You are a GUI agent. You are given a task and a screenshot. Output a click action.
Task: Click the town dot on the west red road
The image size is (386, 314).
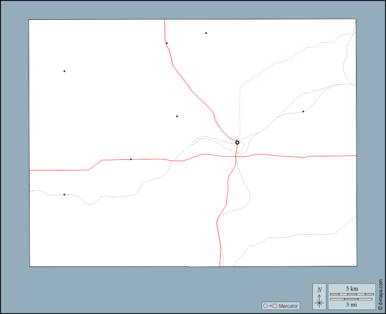coord(131,159)
